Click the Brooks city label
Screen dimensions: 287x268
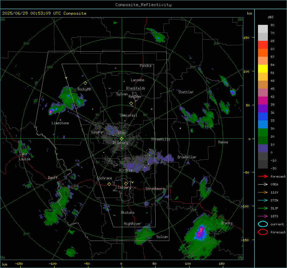click(227, 223)
